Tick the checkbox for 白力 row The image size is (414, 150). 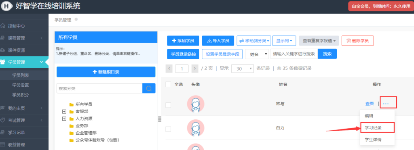pyautogui.click(x=168, y=129)
